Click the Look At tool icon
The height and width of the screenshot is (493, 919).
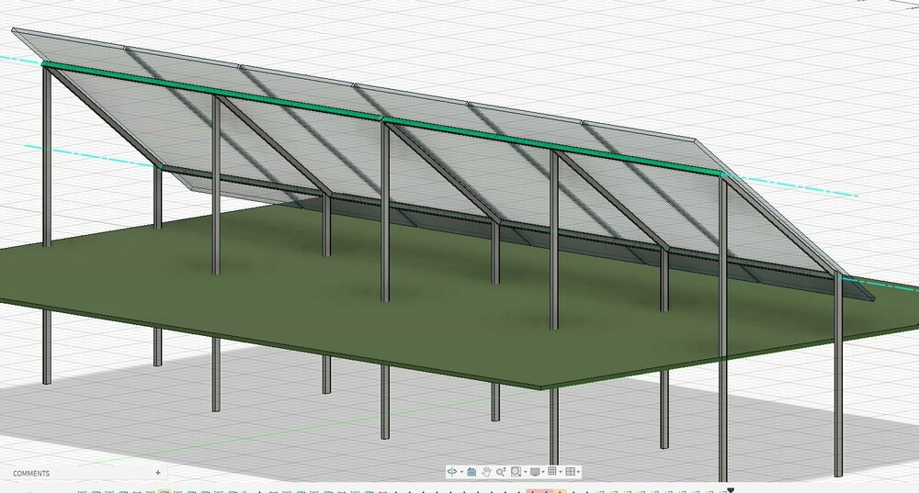471,472
